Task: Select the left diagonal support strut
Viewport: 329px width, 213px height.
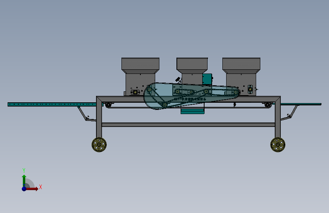Action: pyautogui.click(x=82, y=113)
